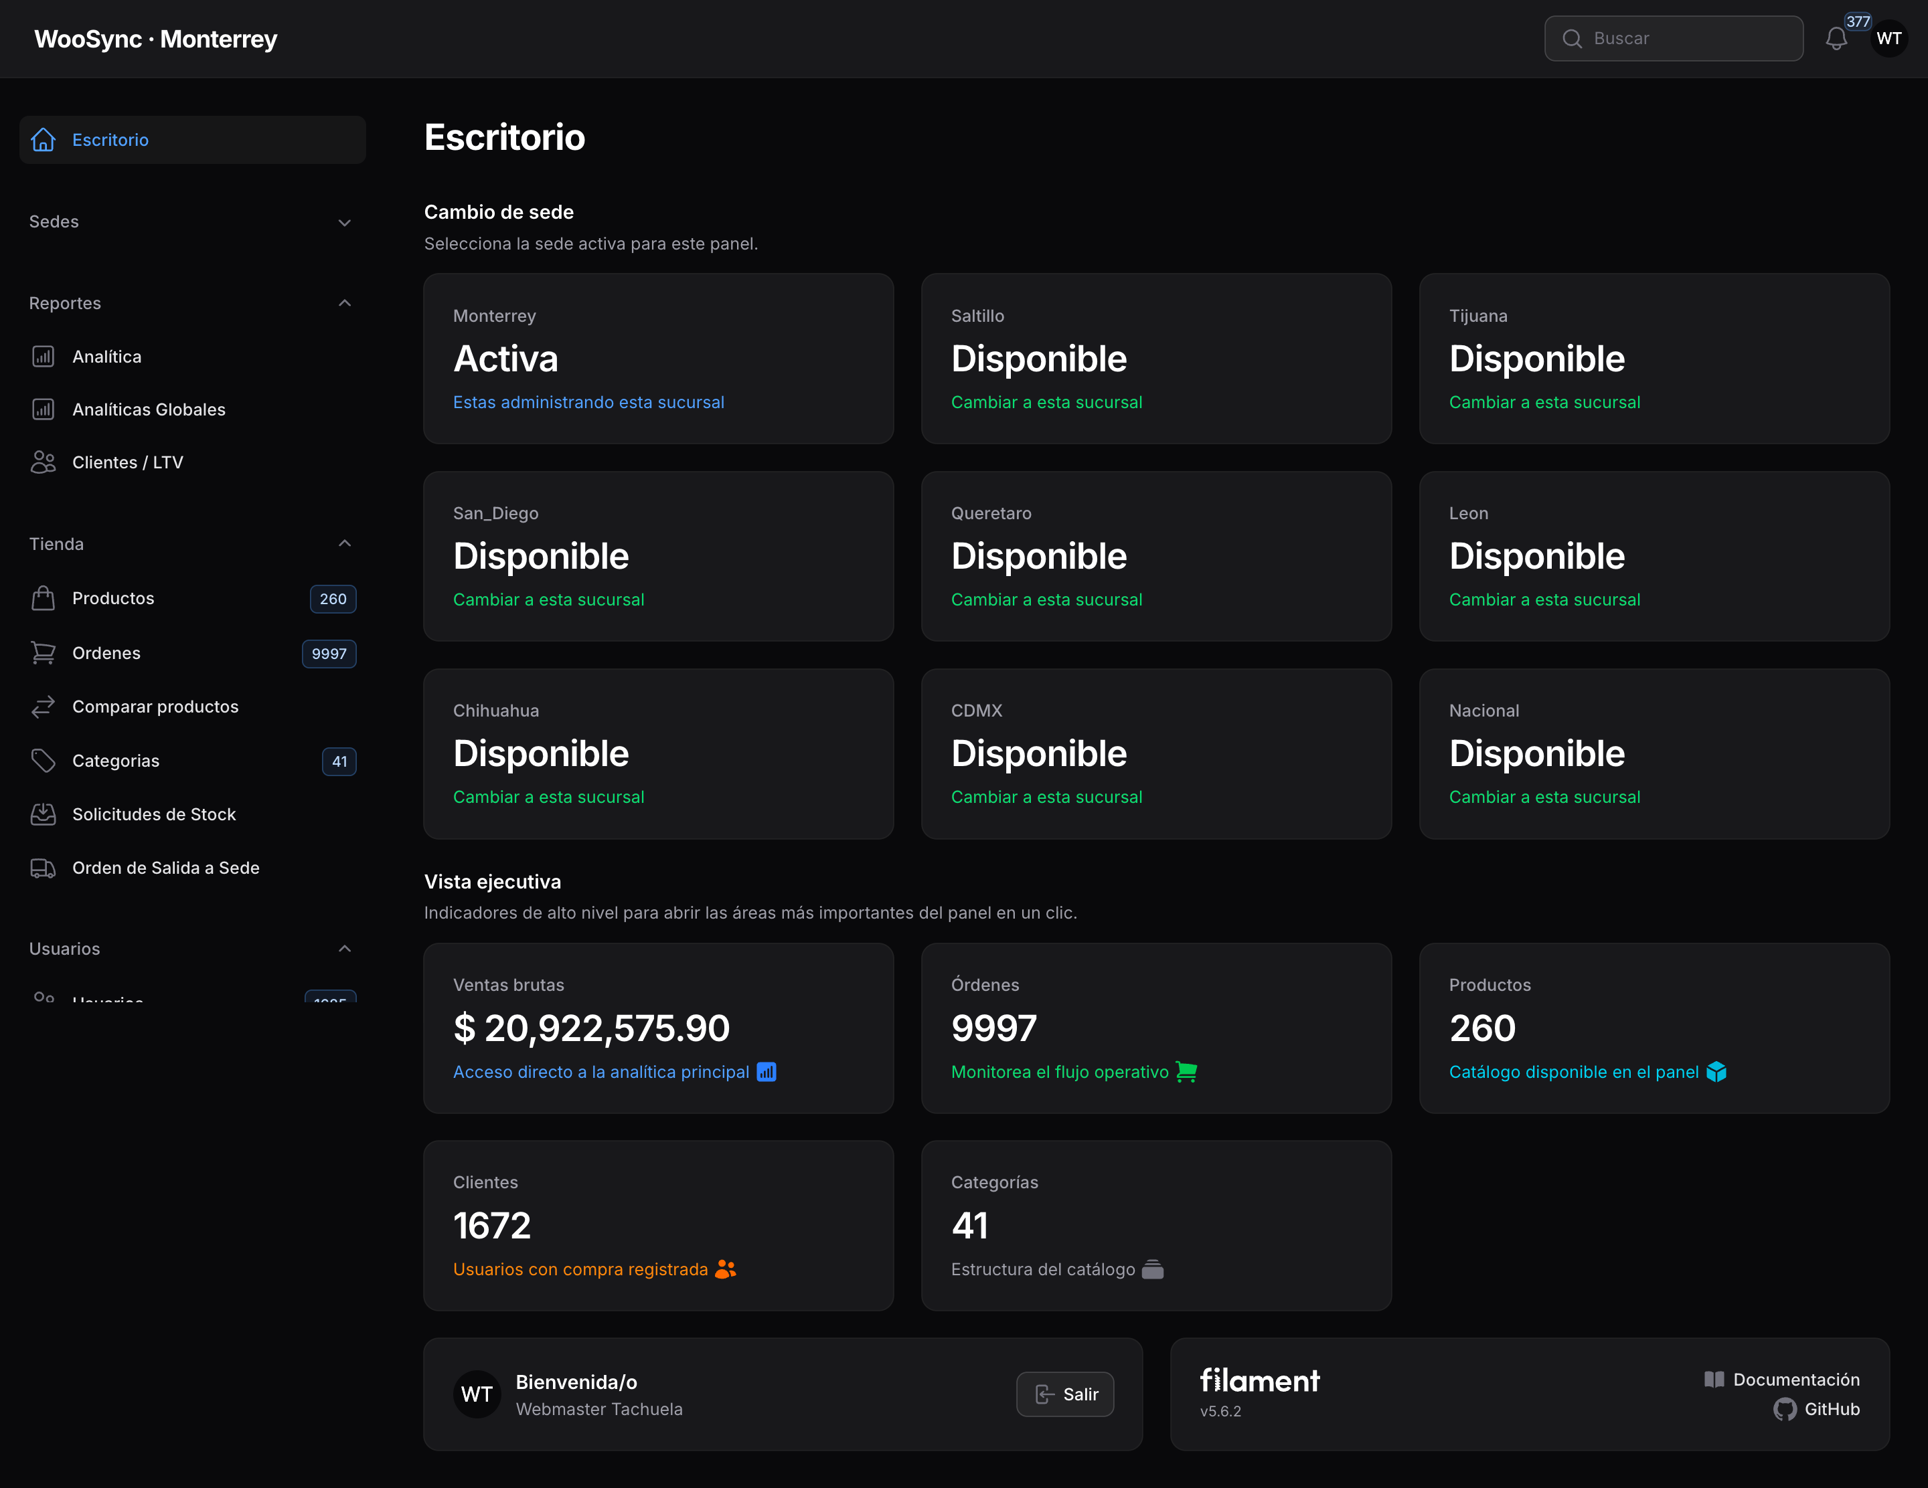Click the 377 notification count badge
This screenshot has width=1928, height=1488.
tap(1858, 21)
